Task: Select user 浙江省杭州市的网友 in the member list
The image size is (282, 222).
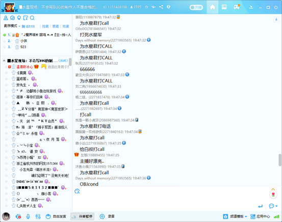Action: pos(37,163)
